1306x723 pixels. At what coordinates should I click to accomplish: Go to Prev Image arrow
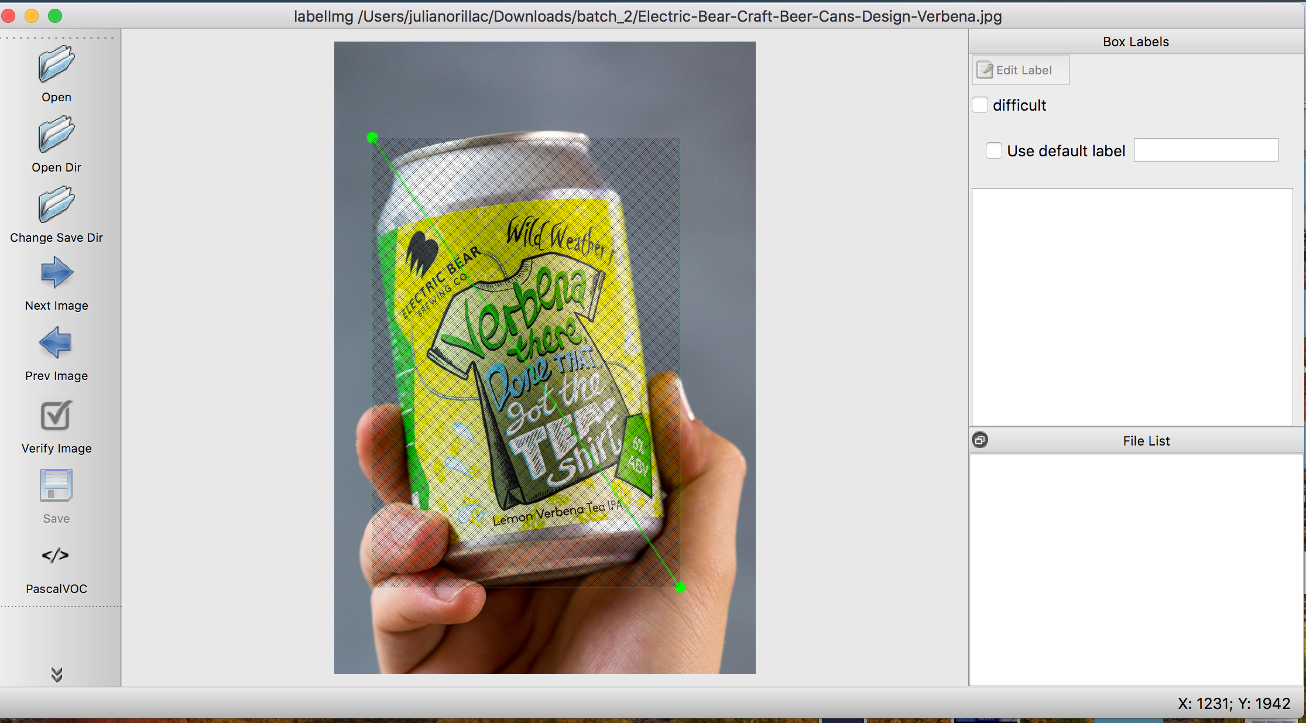(56, 343)
